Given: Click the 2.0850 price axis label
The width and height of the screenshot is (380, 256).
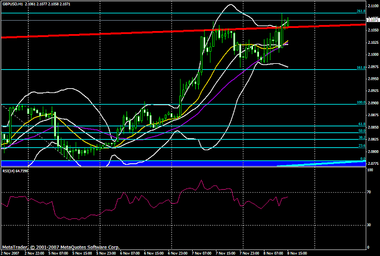Looking at the screenshot, I should pos(372,127).
